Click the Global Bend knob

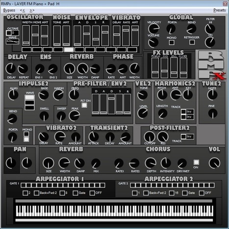click(x=192, y=29)
